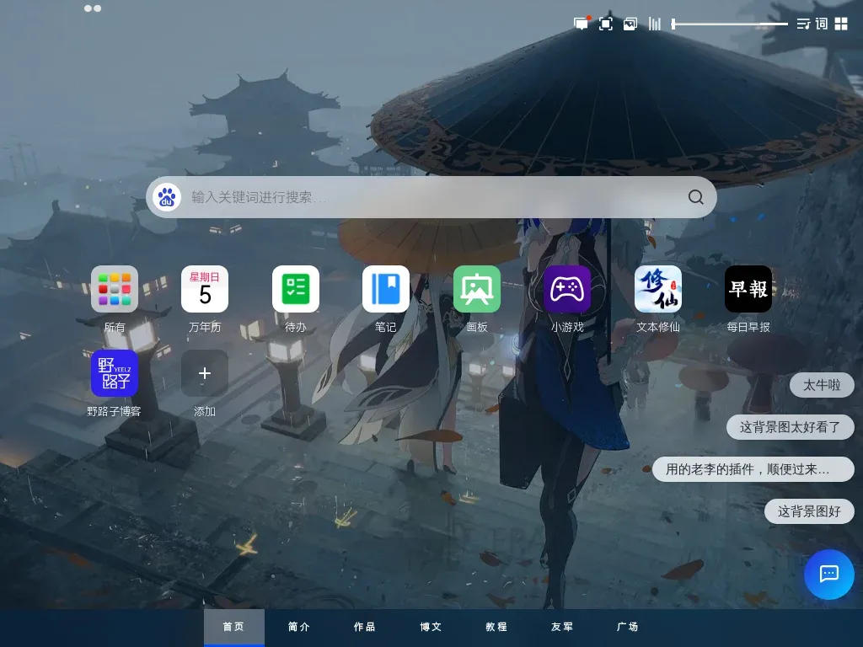Open the 万年历 calendar app
The height and width of the screenshot is (647, 863).
click(x=205, y=289)
